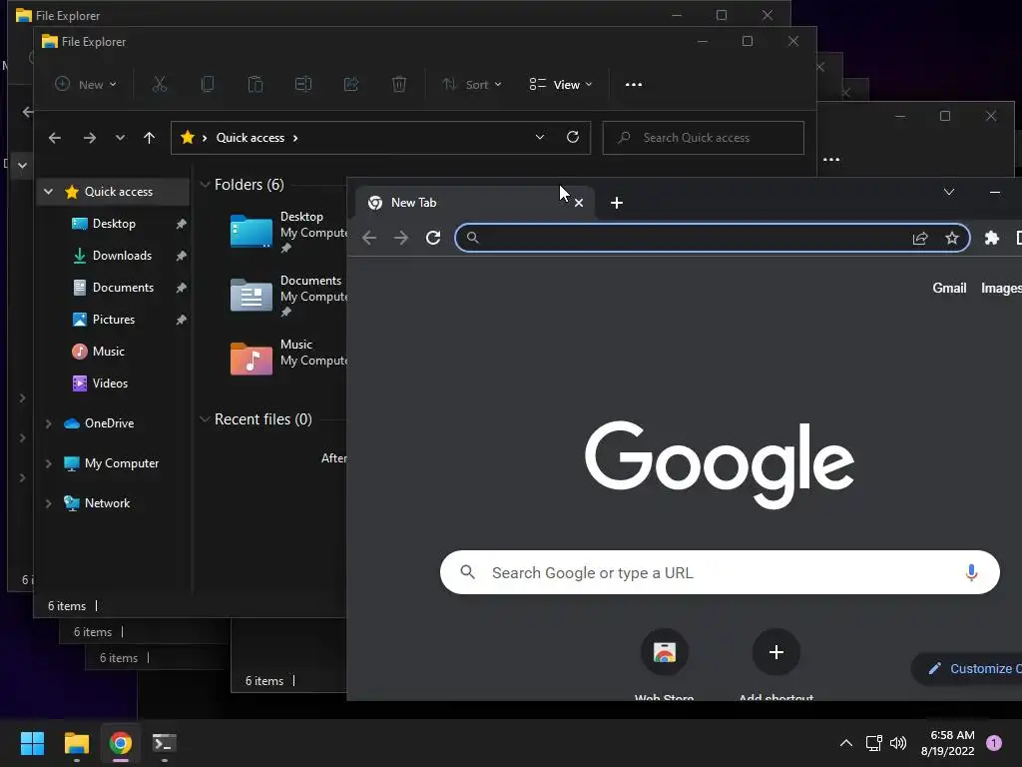
Task: Open File Explorer from the taskbar
Action: pos(77,743)
